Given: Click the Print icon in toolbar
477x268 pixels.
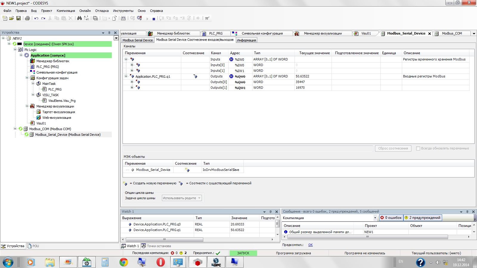Looking at the screenshot, I should [x=27, y=18].
